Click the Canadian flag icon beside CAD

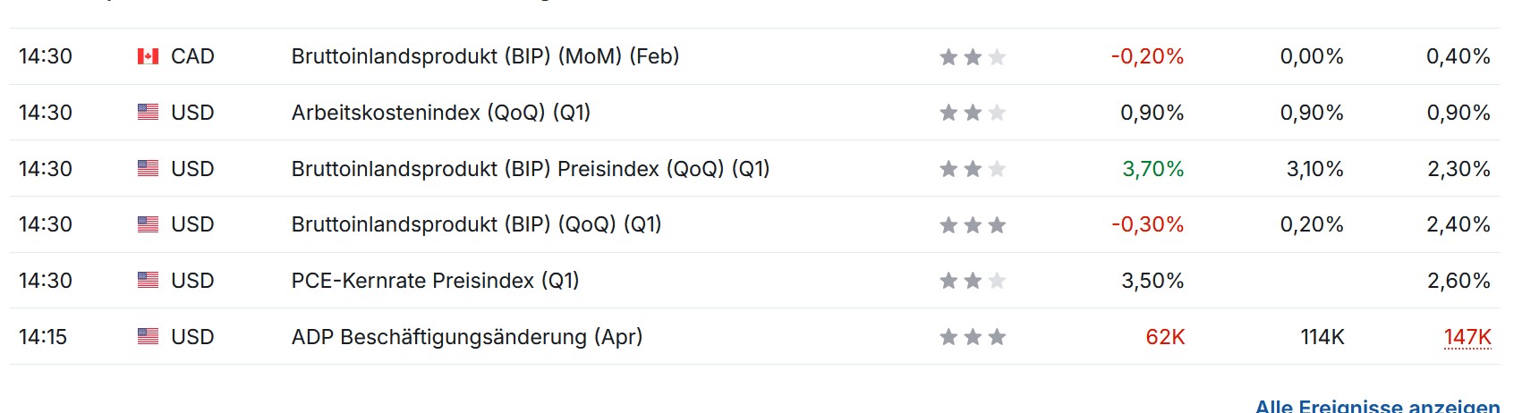click(148, 56)
